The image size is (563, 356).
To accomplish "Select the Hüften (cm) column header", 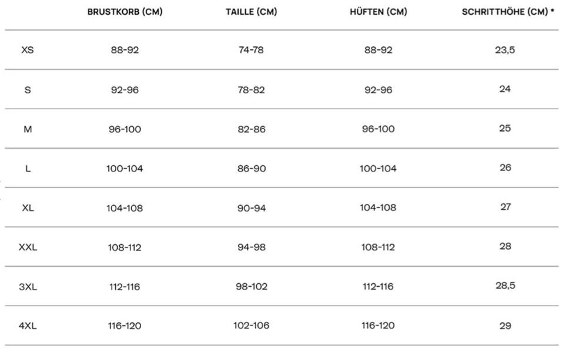I will (x=378, y=12).
